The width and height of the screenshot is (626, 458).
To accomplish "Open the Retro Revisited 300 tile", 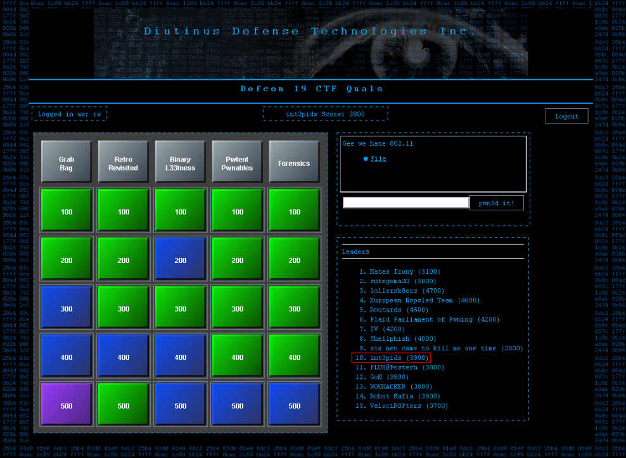I will pos(124,307).
